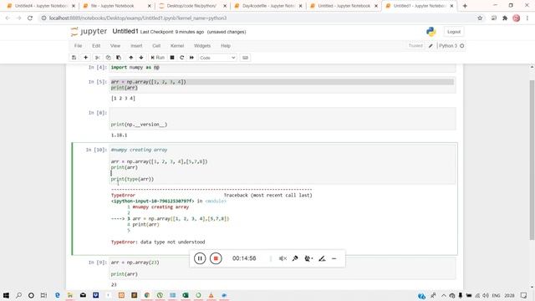Viewport: 535px width, 301px height.
Task: Minimize the recorder control bar
Action: (x=334, y=258)
